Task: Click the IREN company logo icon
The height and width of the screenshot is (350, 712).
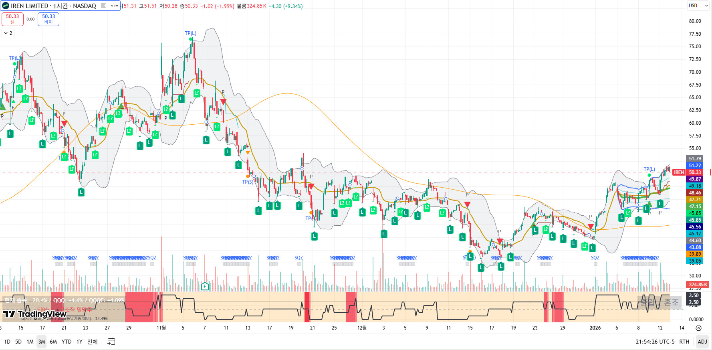Action: (x=6, y=6)
